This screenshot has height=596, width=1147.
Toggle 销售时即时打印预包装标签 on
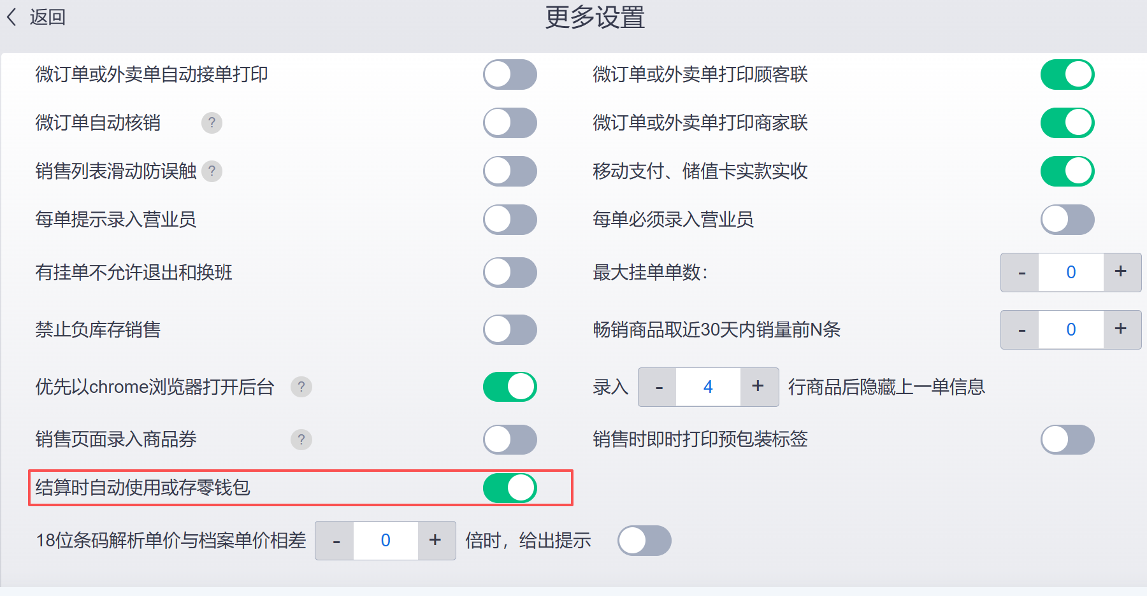coord(1067,439)
